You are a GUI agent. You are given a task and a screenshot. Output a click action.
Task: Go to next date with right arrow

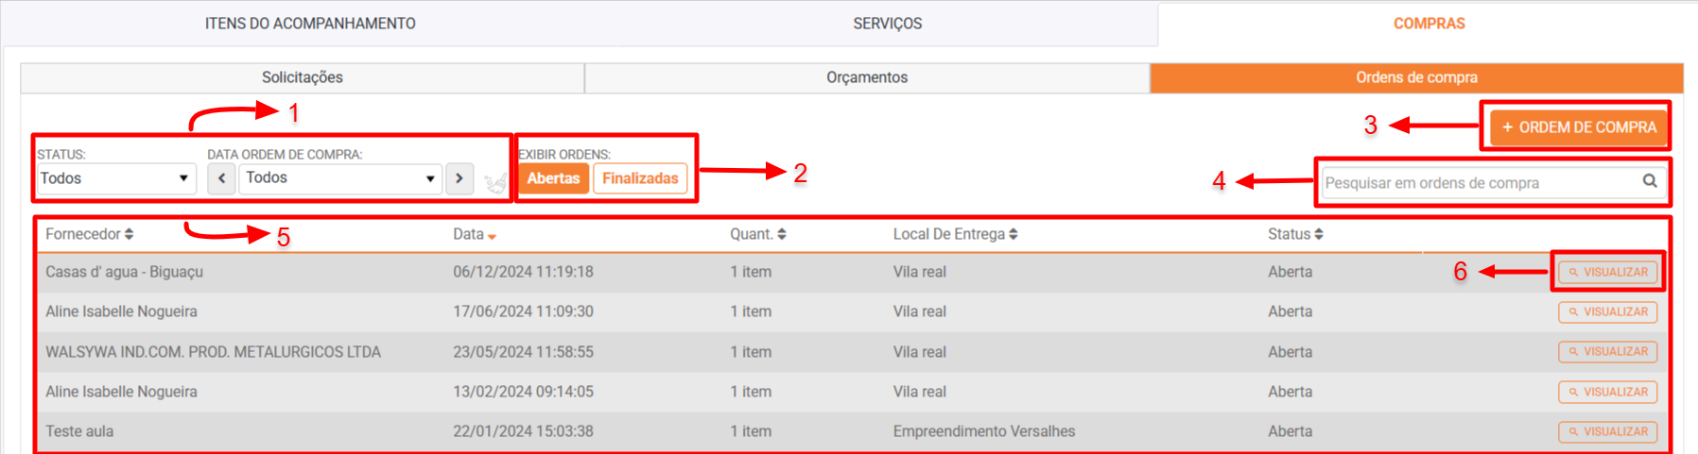[459, 178]
